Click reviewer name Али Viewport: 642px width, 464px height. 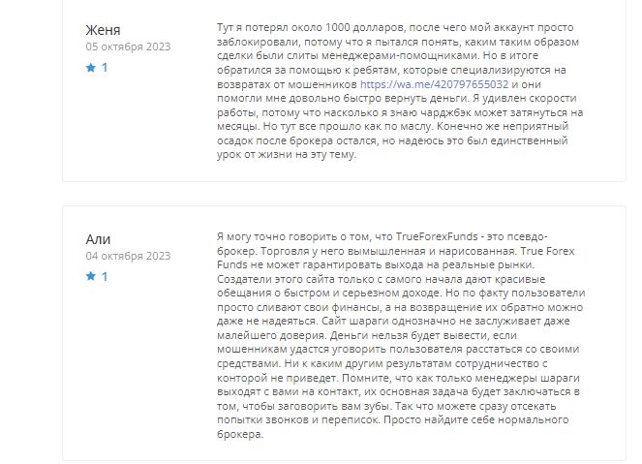point(98,238)
